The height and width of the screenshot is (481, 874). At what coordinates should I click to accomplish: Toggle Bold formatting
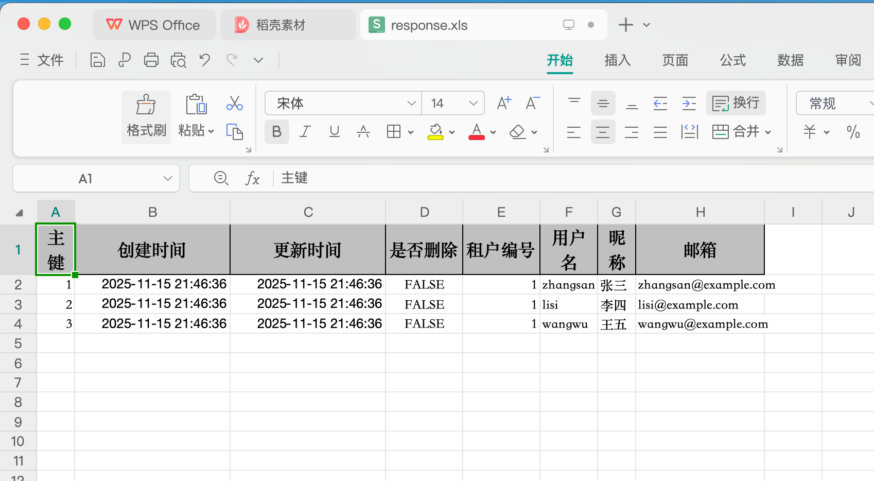pyautogui.click(x=276, y=132)
